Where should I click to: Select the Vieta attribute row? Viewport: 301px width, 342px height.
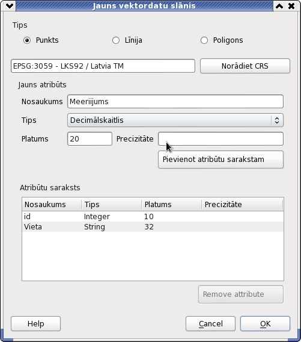pyautogui.click(x=153, y=227)
